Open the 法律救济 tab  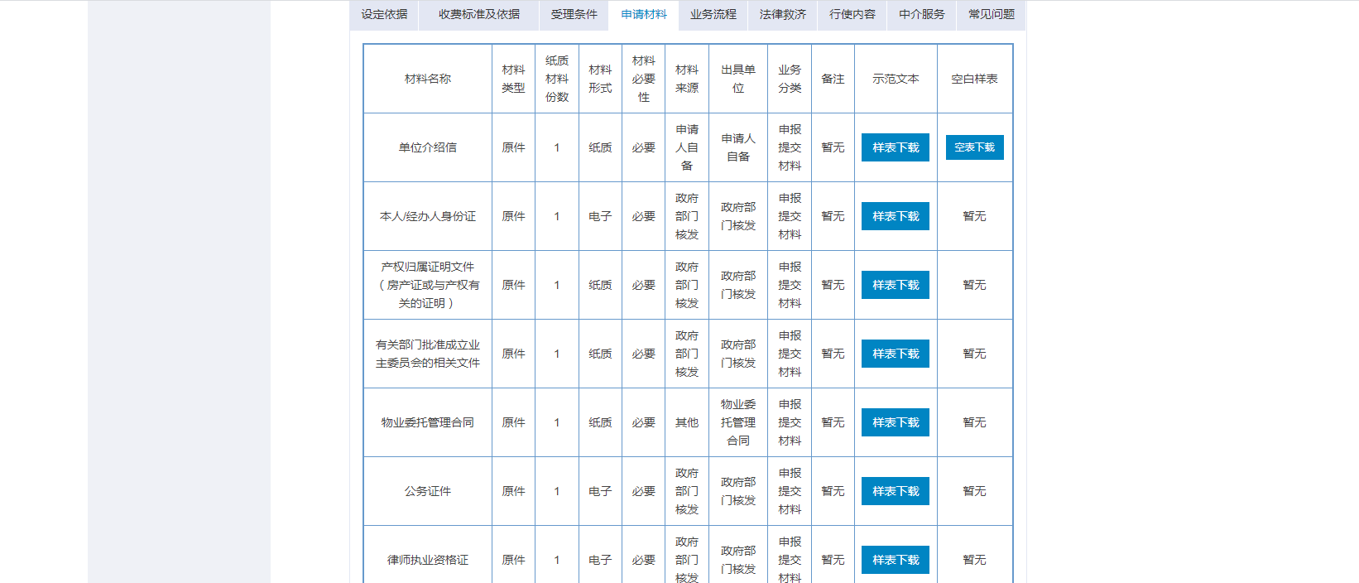[782, 15]
